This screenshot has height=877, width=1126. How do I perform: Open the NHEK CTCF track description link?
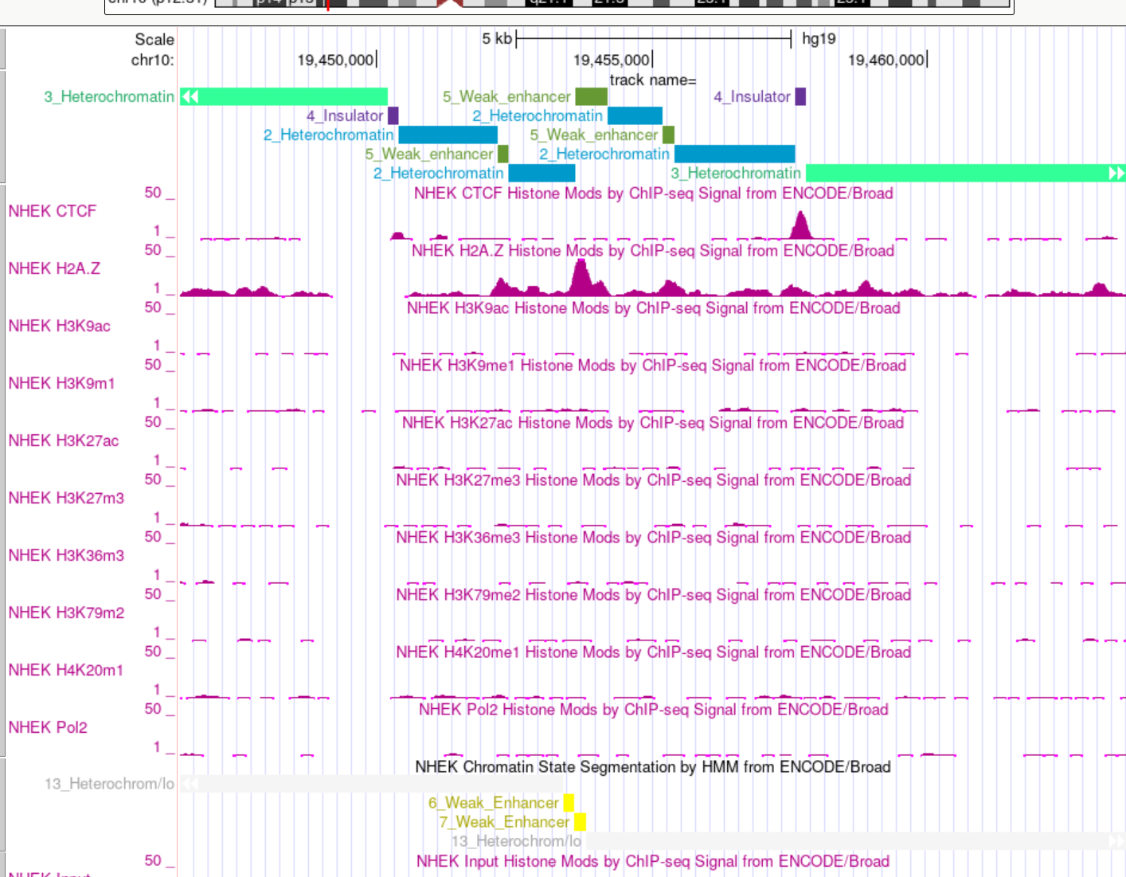[653, 194]
